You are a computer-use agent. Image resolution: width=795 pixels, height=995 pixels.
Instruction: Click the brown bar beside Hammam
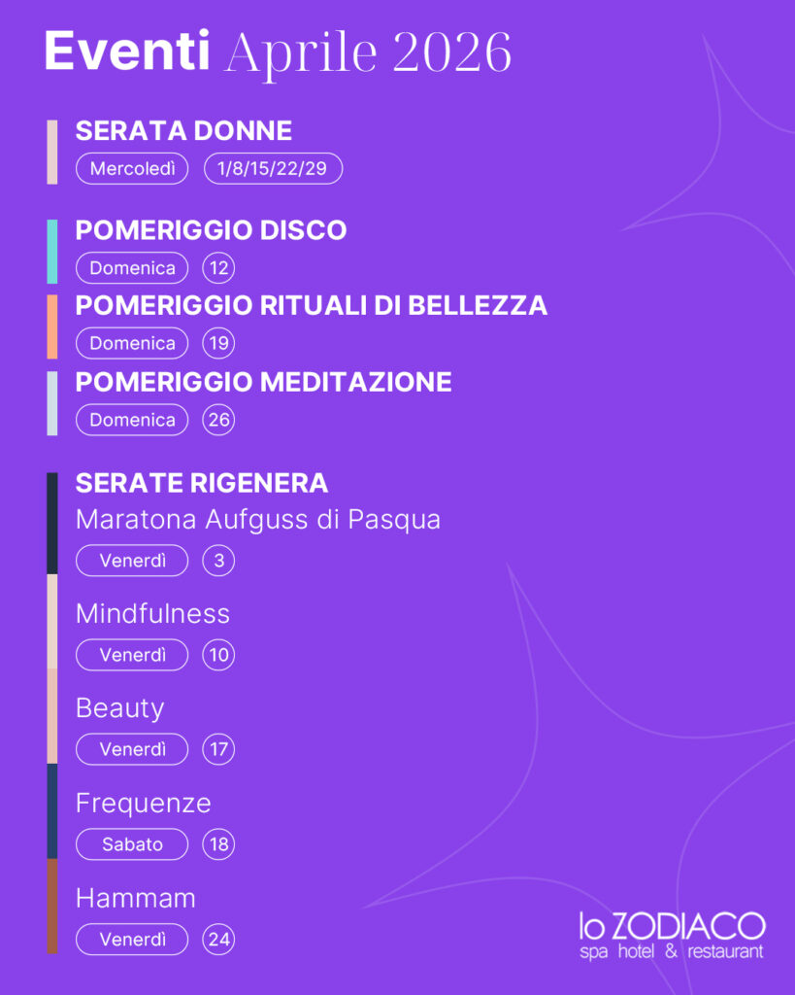pyautogui.click(x=52, y=906)
